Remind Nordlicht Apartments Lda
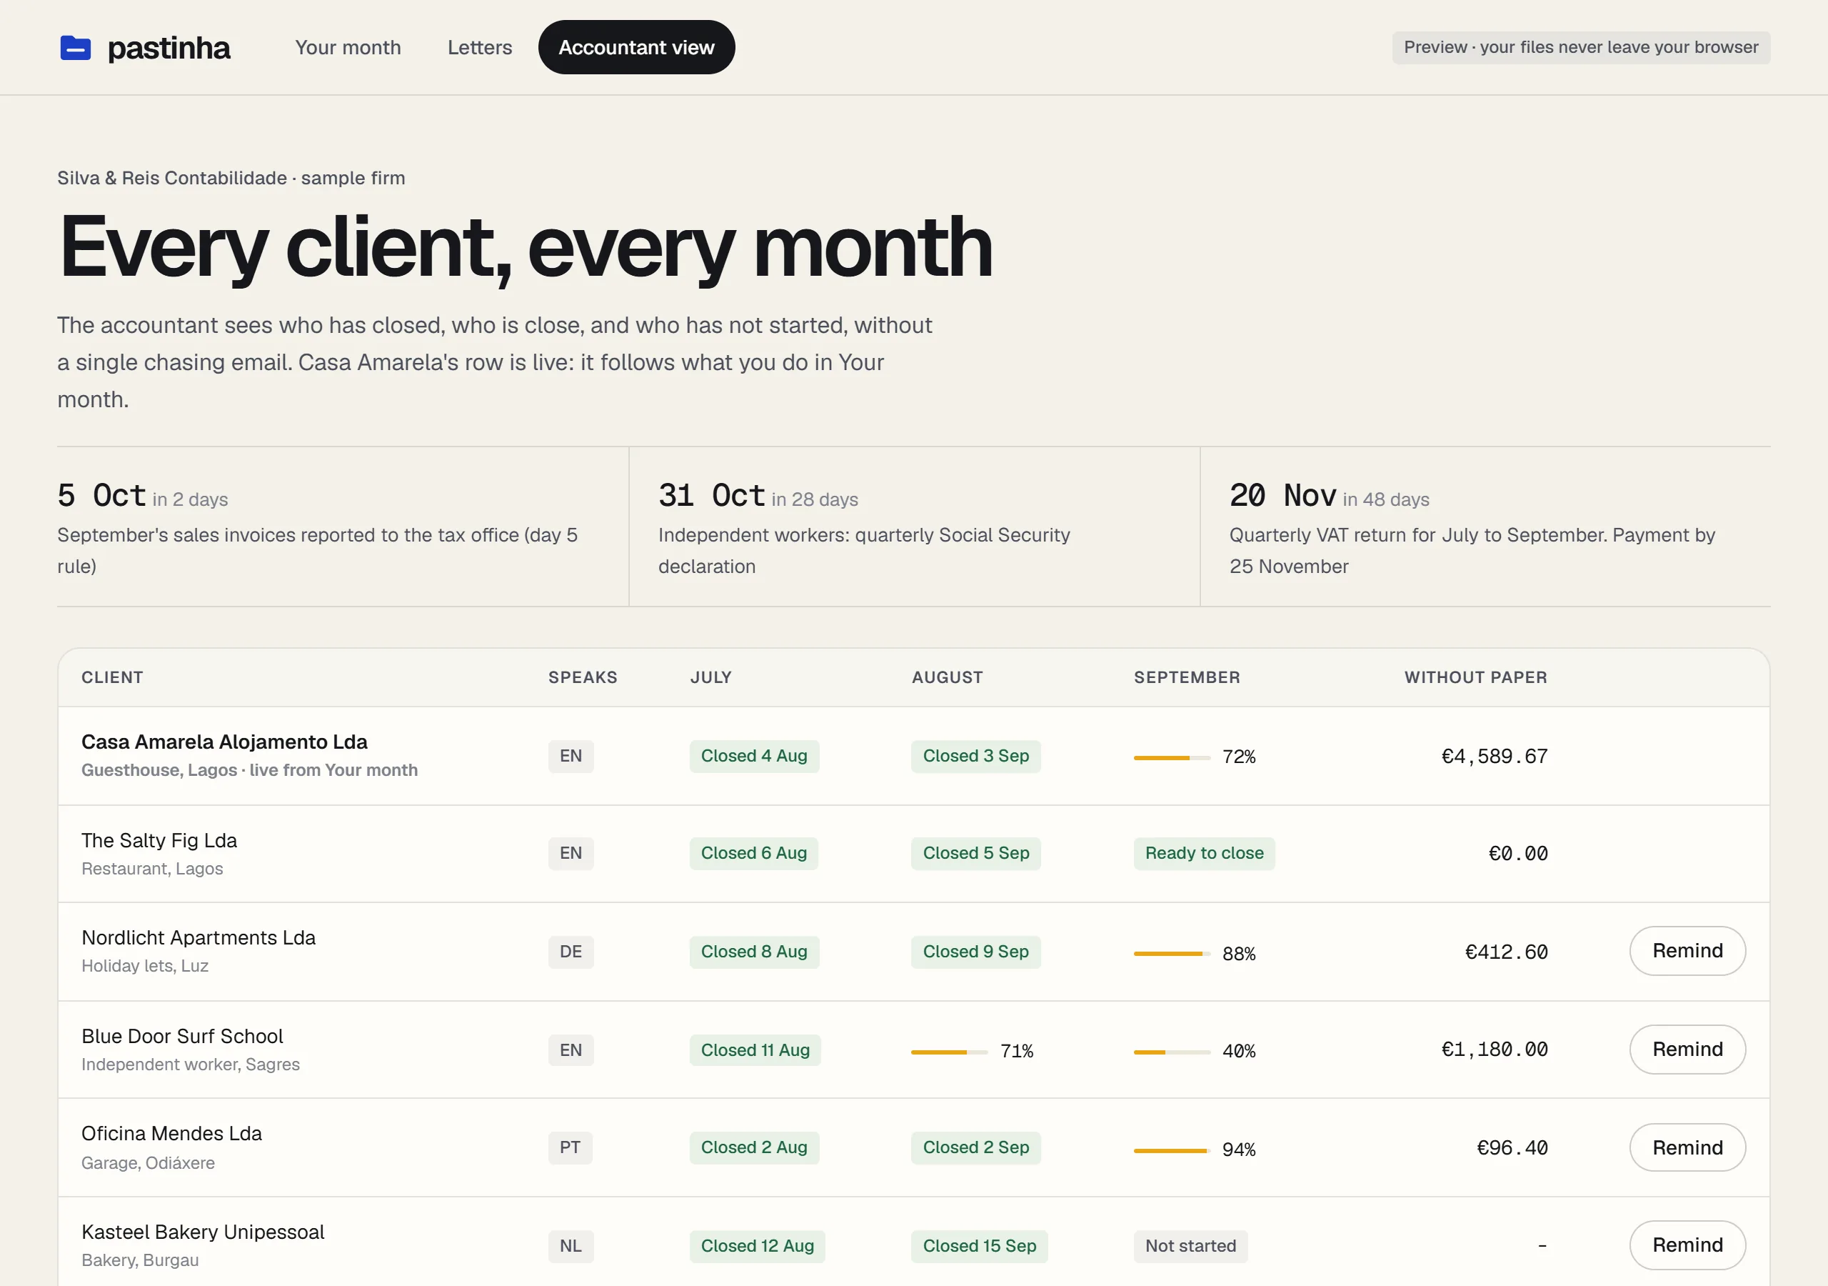Image resolution: width=1828 pixels, height=1286 pixels. pyautogui.click(x=1687, y=950)
